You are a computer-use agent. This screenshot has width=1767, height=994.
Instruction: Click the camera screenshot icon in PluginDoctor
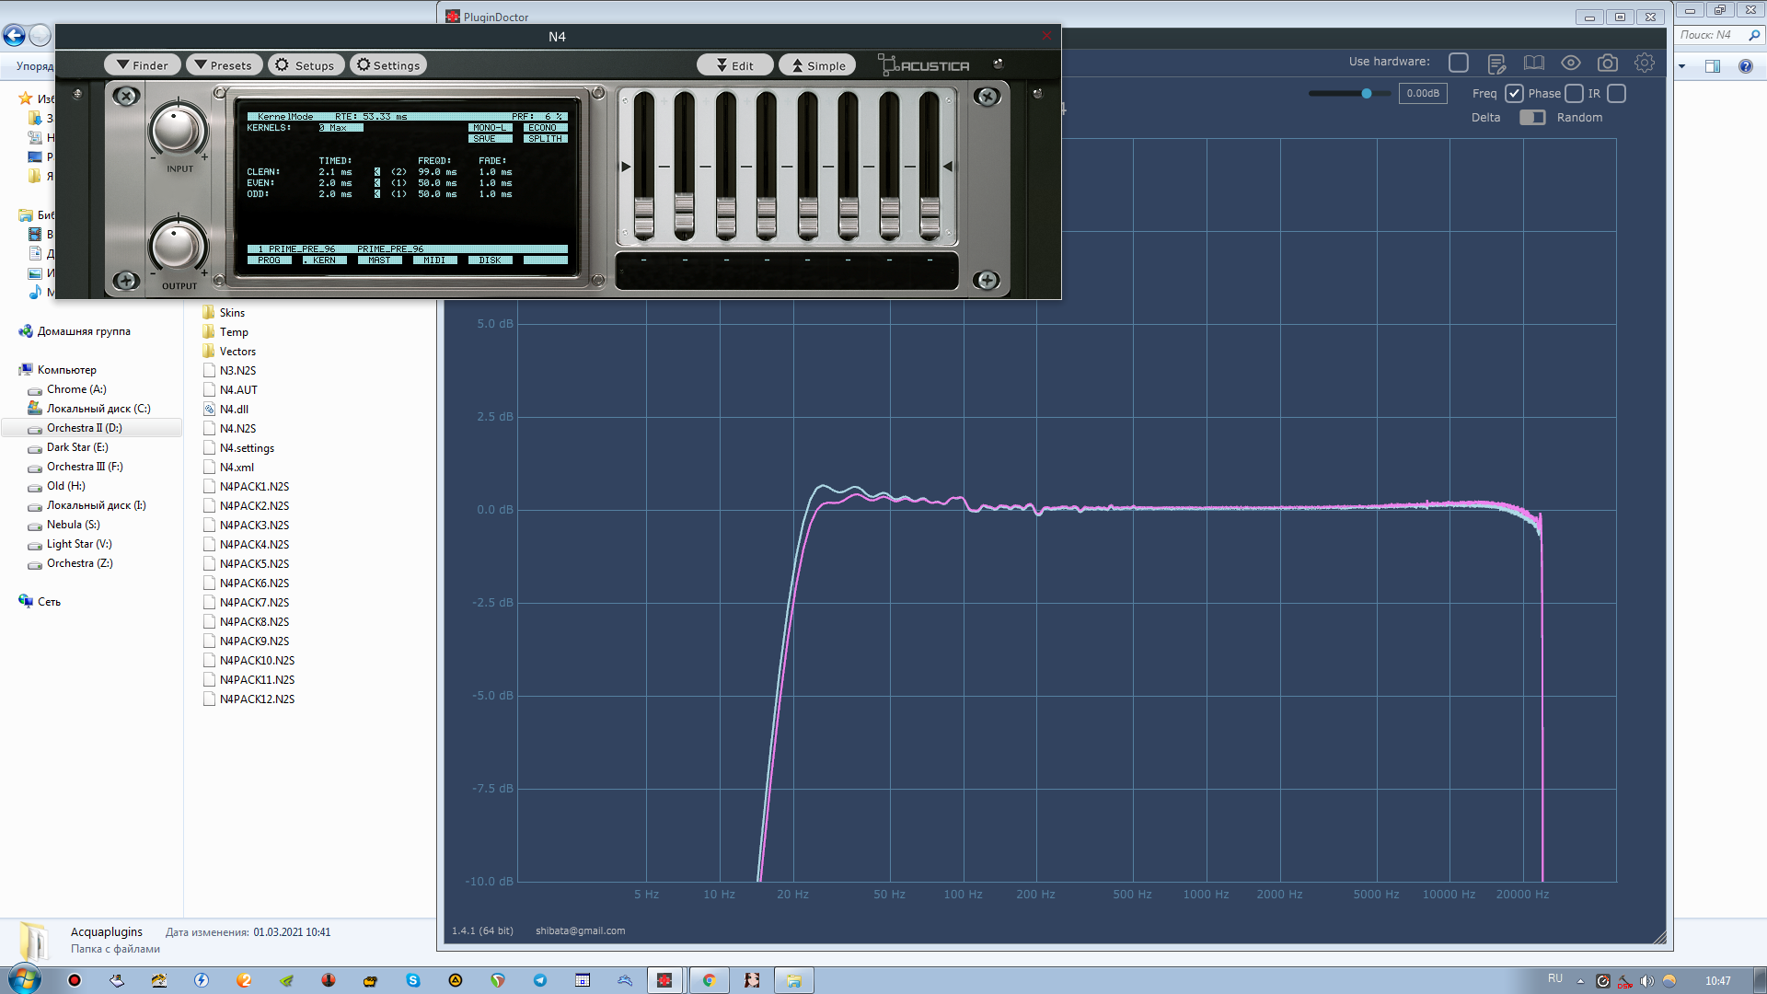pyautogui.click(x=1607, y=63)
